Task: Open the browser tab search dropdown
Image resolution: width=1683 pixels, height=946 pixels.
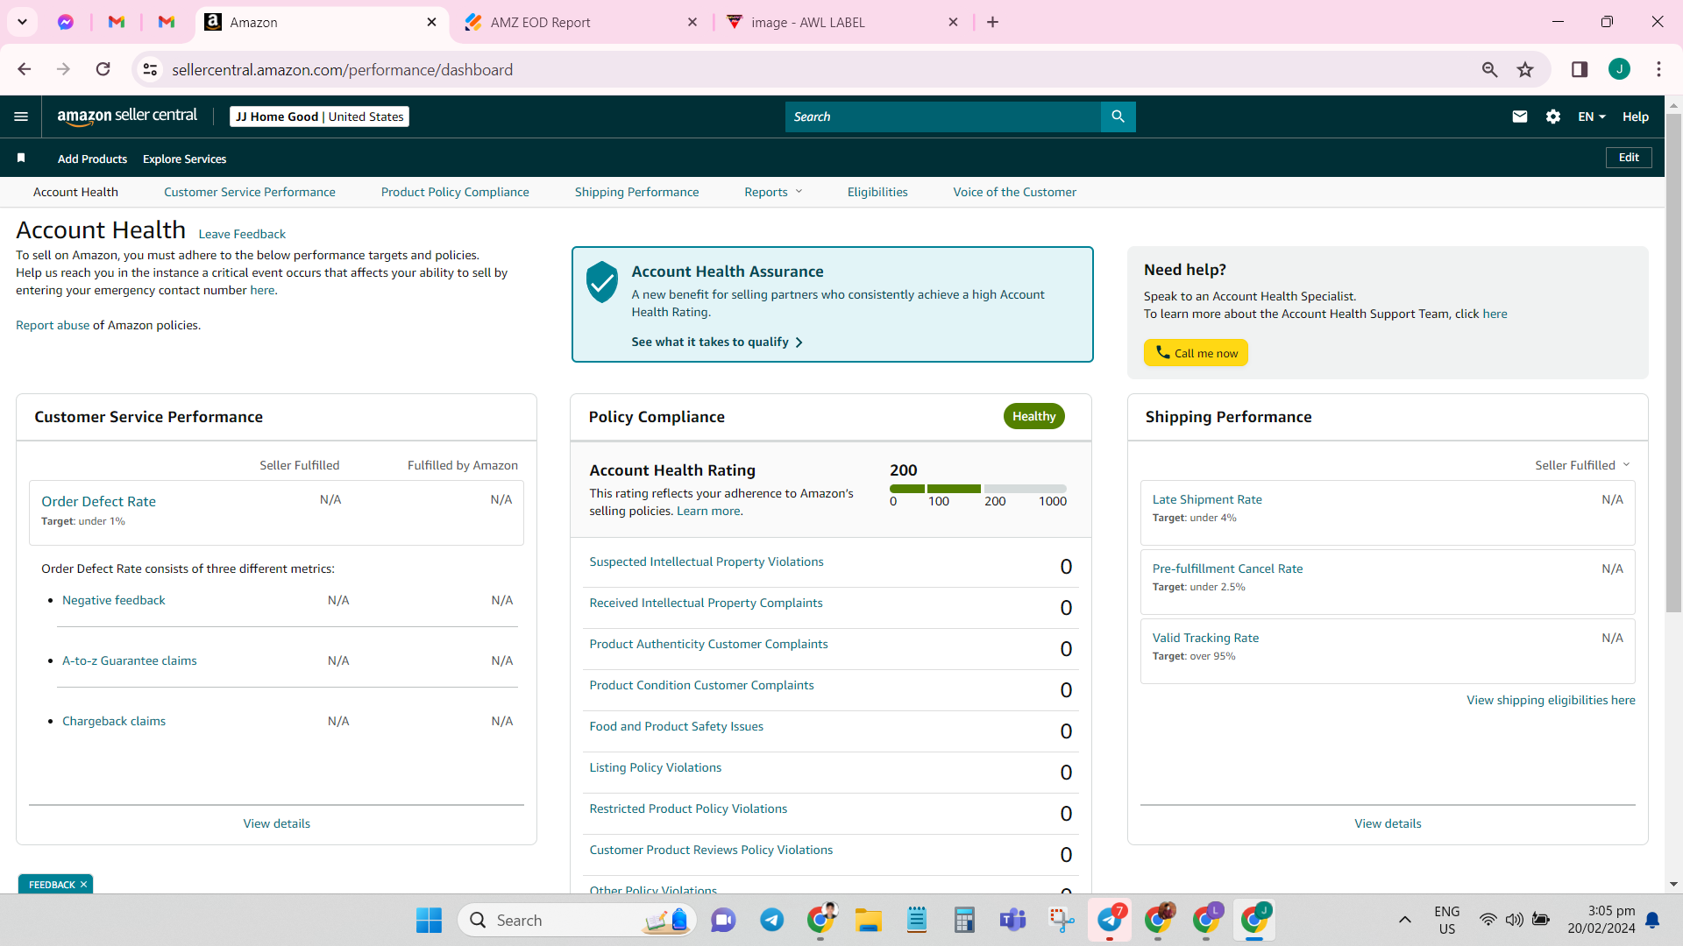Action: coord(23,23)
